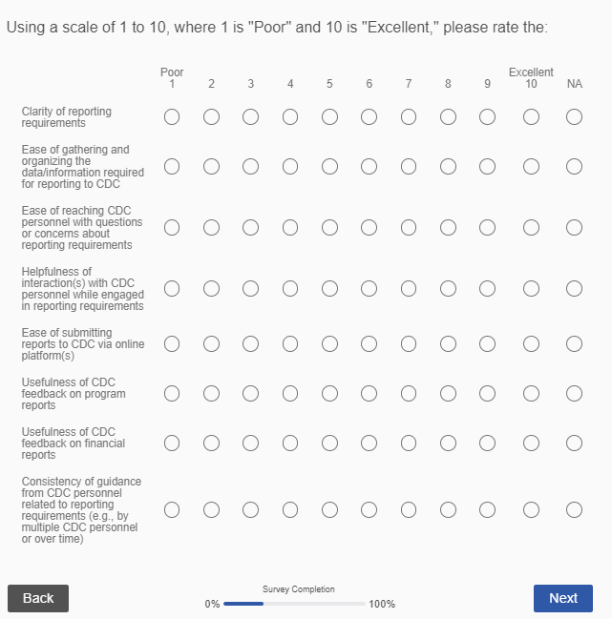Rate Helpfulness of interactions with CDC 9
This screenshot has width=612, height=619.
[487, 289]
